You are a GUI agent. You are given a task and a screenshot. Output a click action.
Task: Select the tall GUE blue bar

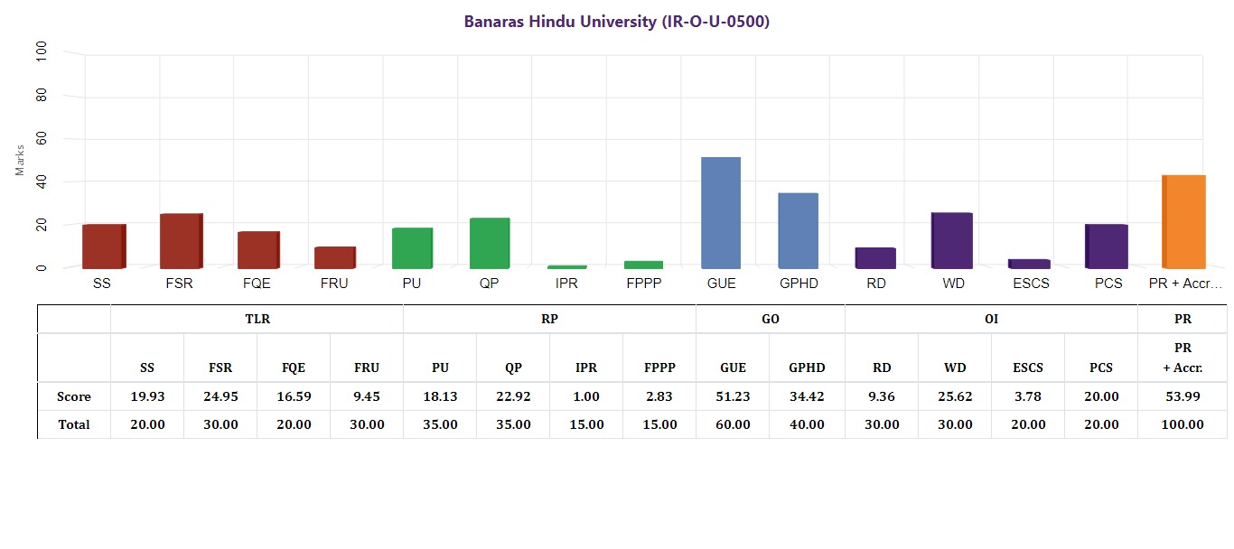click(x=721, y=213)
